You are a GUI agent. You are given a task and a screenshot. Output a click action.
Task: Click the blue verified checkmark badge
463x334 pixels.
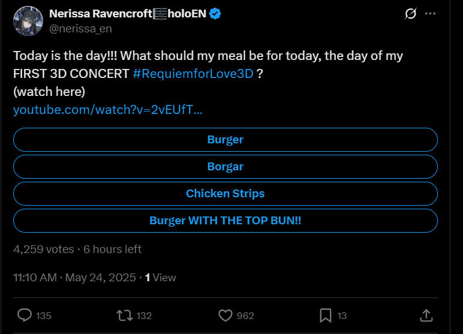pos(215,14)
